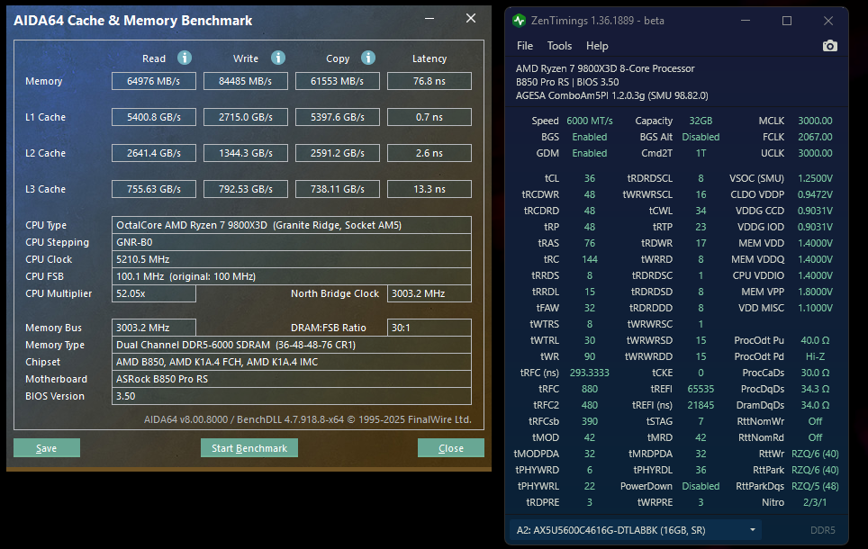Click the Memory Write value 84485 MB/s
The width and height of the screenshot is (868, 549).
tap(246, 81)
